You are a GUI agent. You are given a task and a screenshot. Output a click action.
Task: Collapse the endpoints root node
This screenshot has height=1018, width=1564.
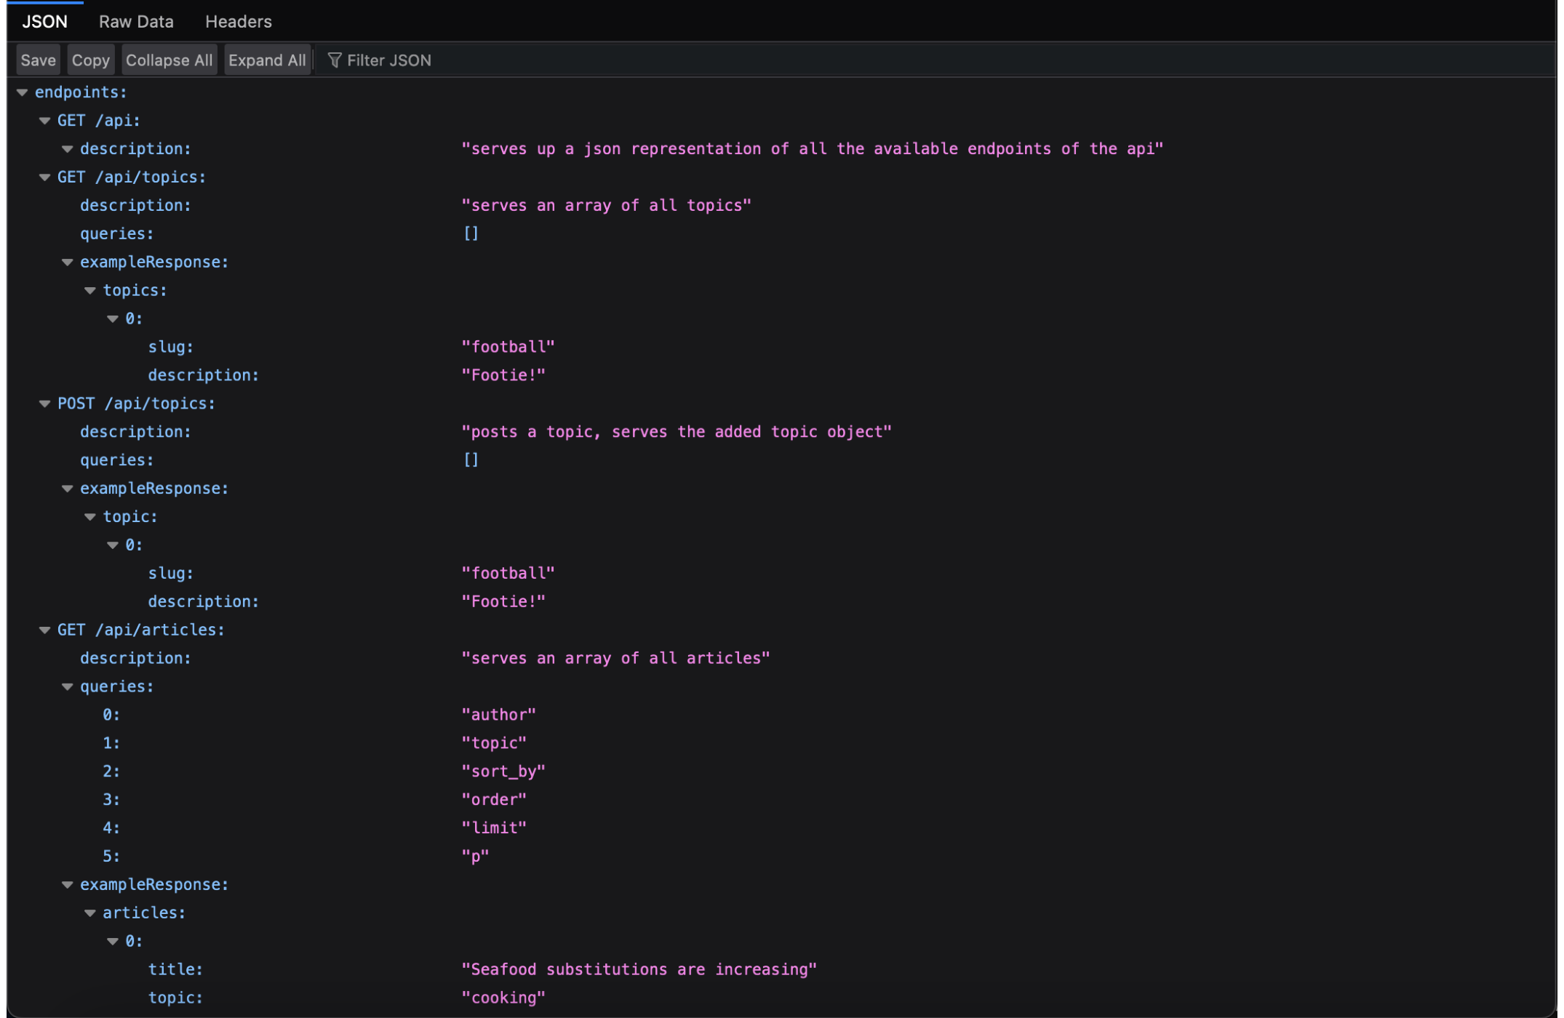point(23,92)
